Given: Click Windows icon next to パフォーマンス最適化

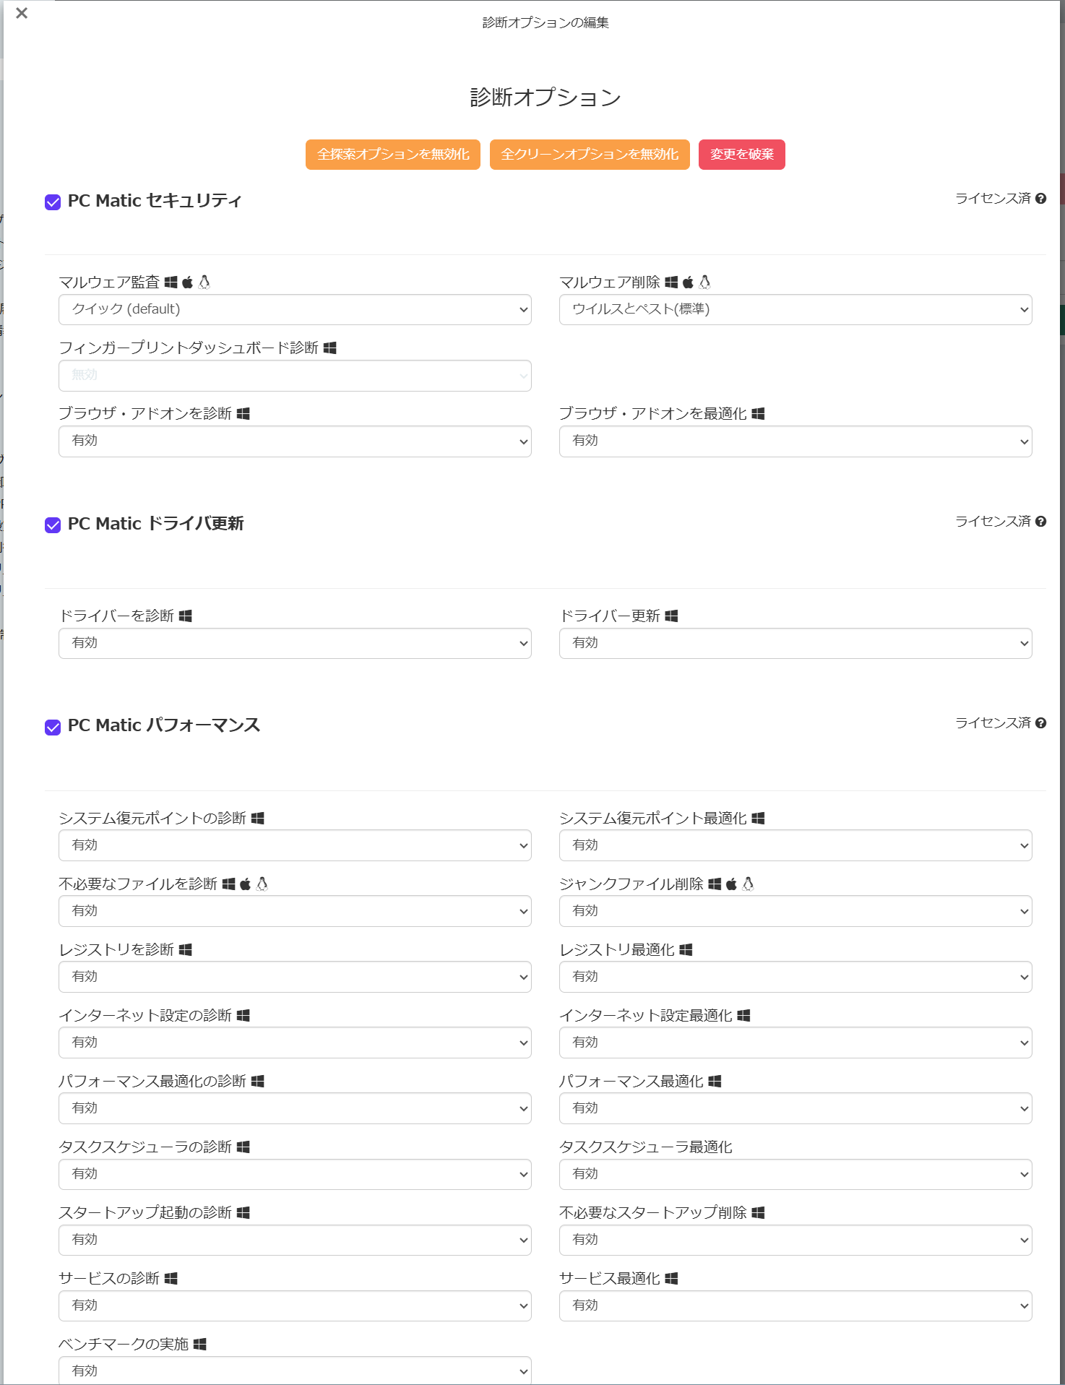Looking at the screenshot, I should coord(715,1082).
